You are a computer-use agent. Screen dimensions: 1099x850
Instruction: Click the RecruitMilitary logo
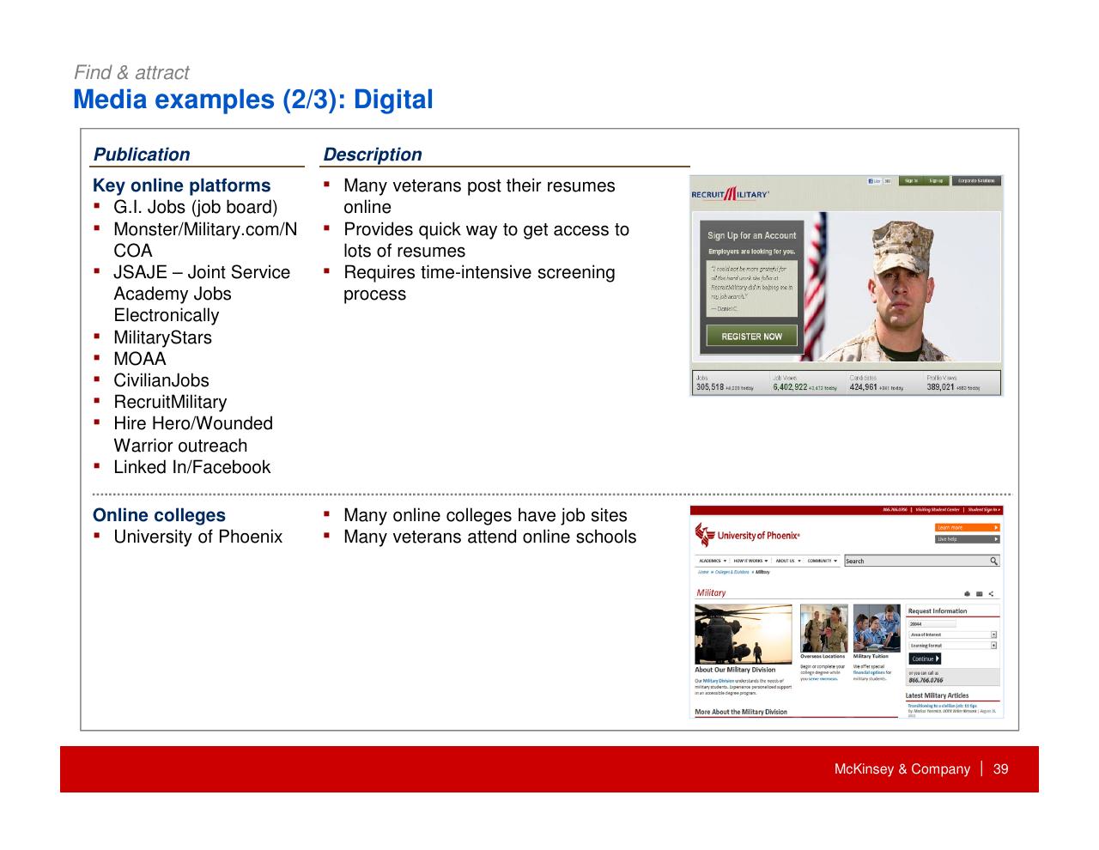(x=730, y=194)
